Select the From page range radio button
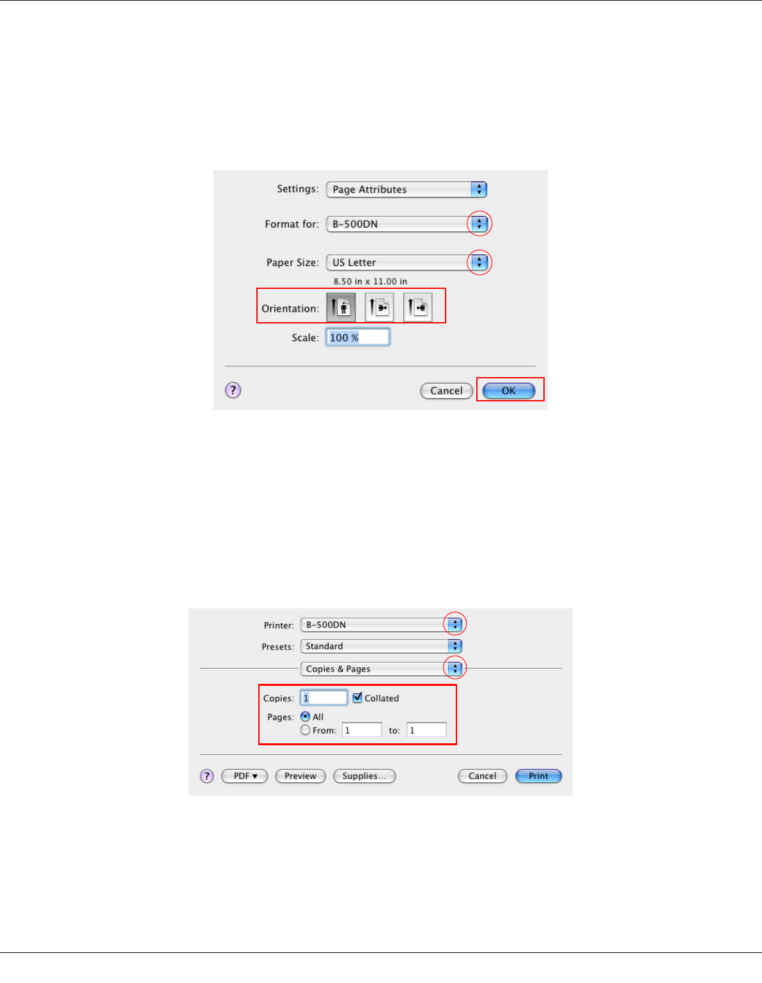The image size is (762, 983). coord(306,730)
